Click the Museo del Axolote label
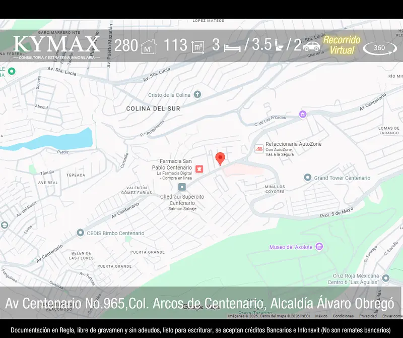The image size is (403, 338). click(291, 247)
